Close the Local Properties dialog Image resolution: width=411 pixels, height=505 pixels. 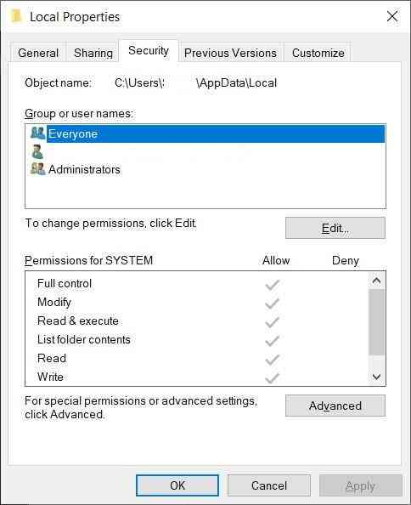pos(392,16)
